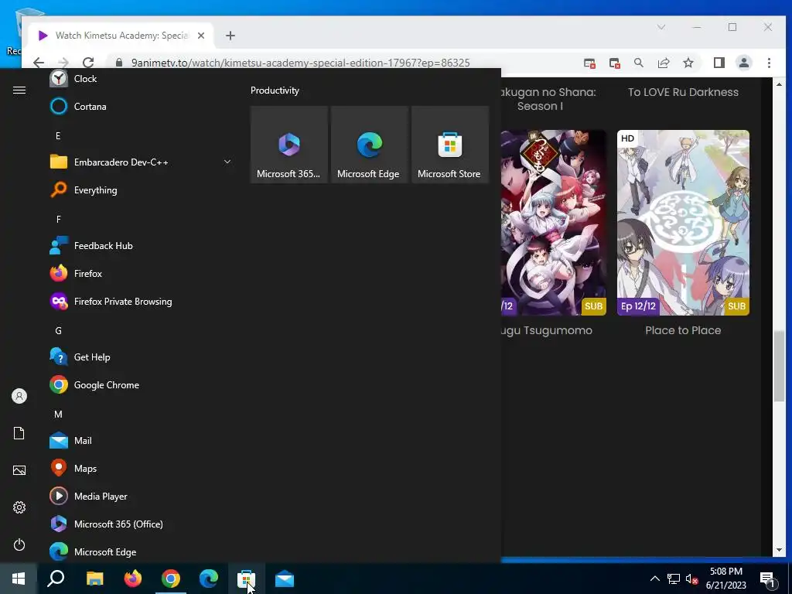Open the Chrome profile avatar
This screenshot has width=792, height=594.
743,63
